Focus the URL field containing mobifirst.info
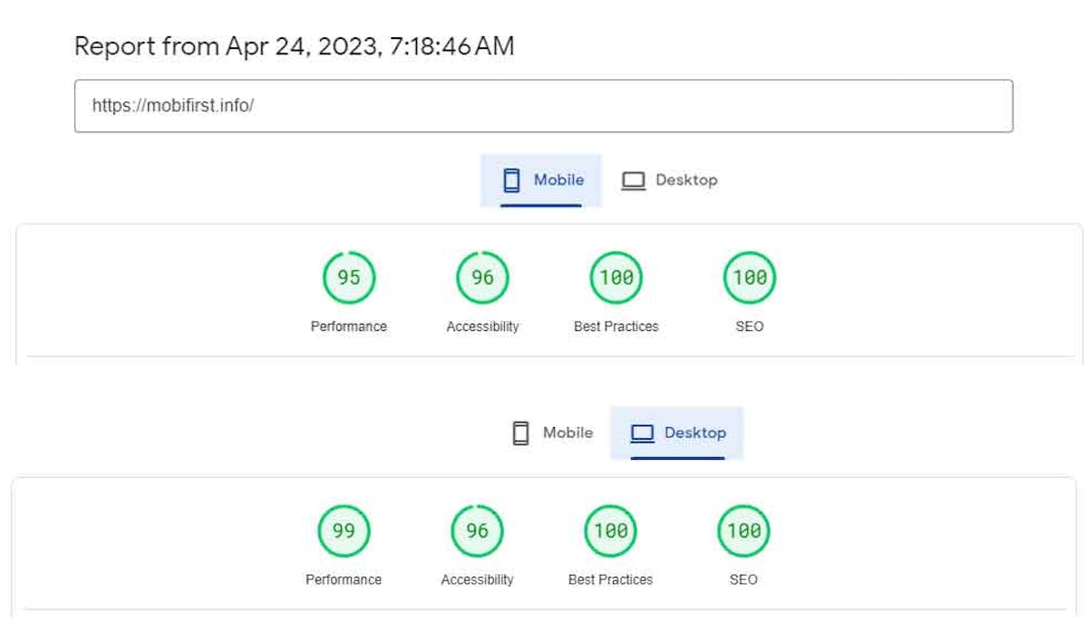 (x=543, y=106)
